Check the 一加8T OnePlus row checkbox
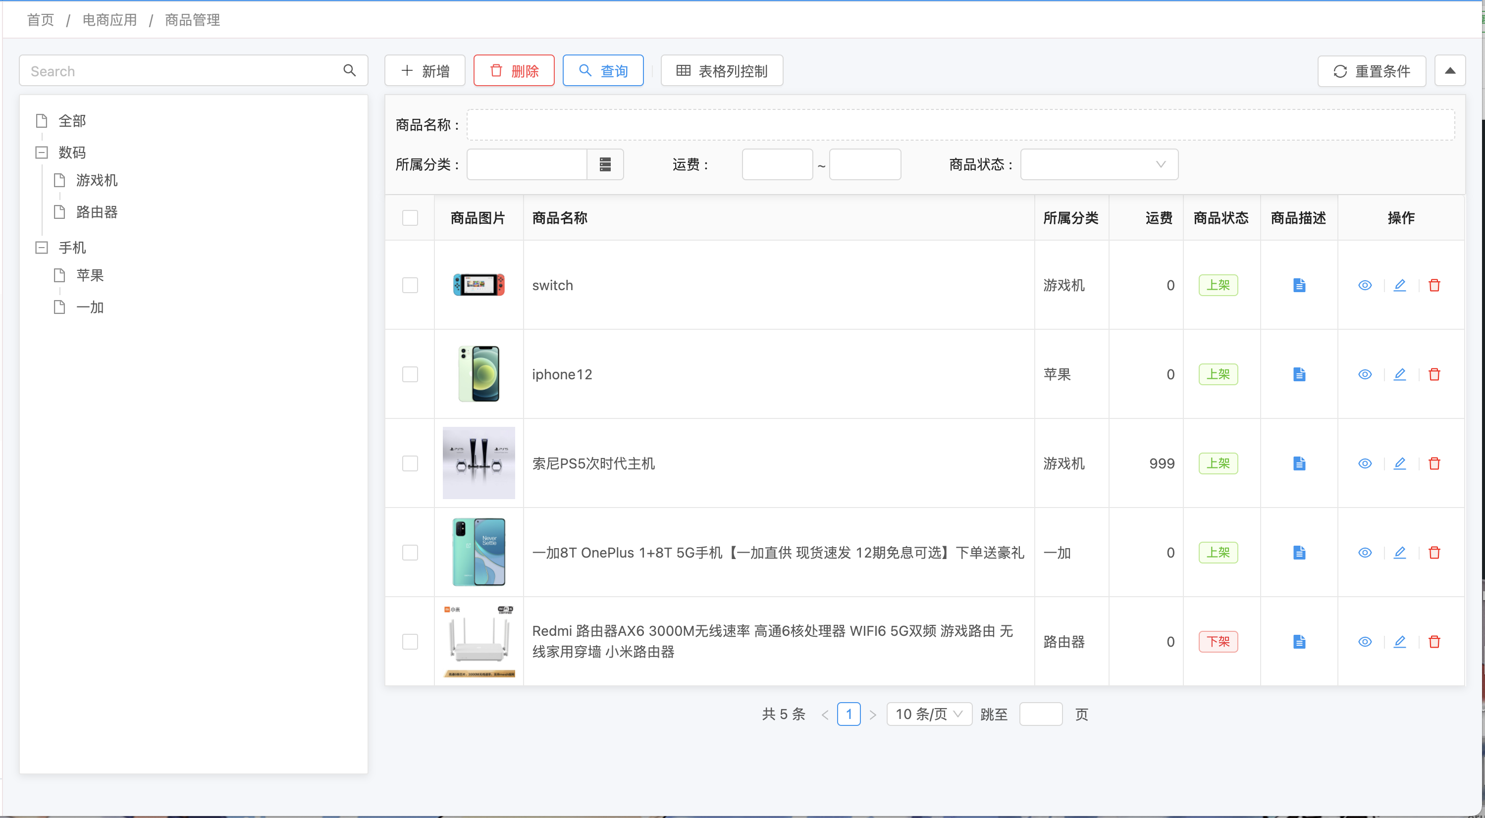 (410, 553)
